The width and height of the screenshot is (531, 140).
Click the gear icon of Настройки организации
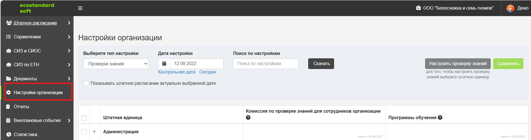8,92
